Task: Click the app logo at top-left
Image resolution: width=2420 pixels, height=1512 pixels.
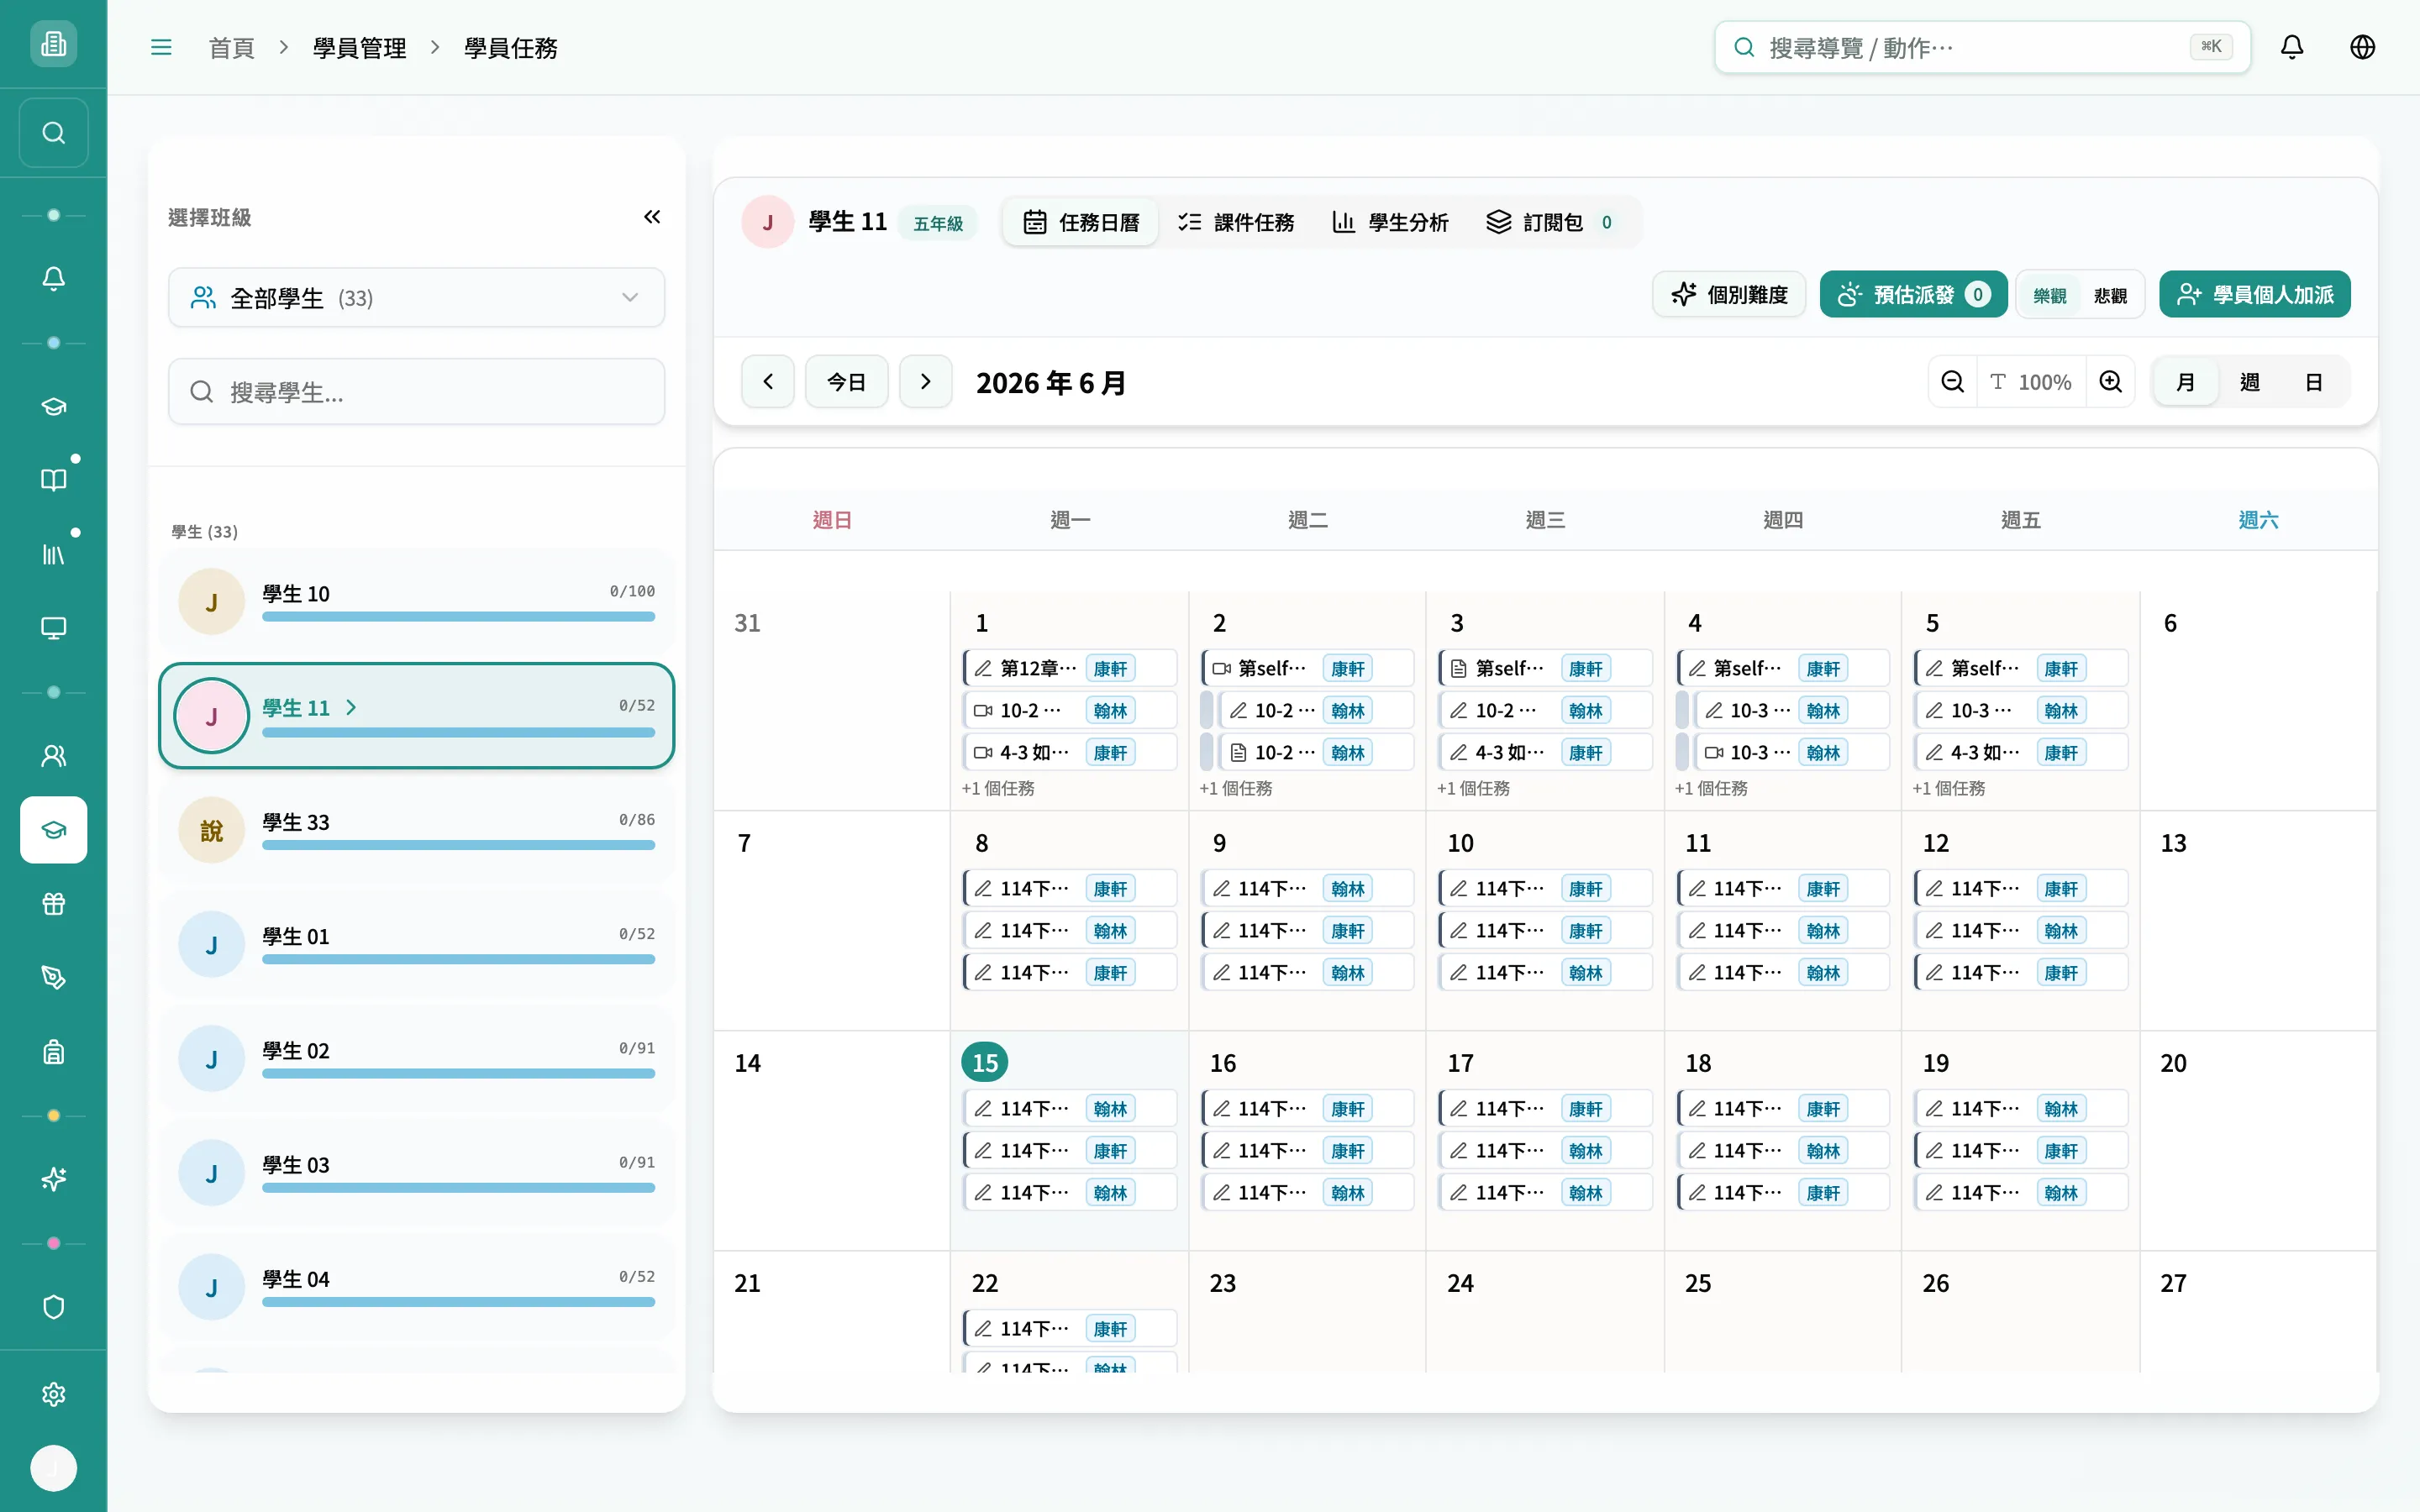Action: pos(54,44)
